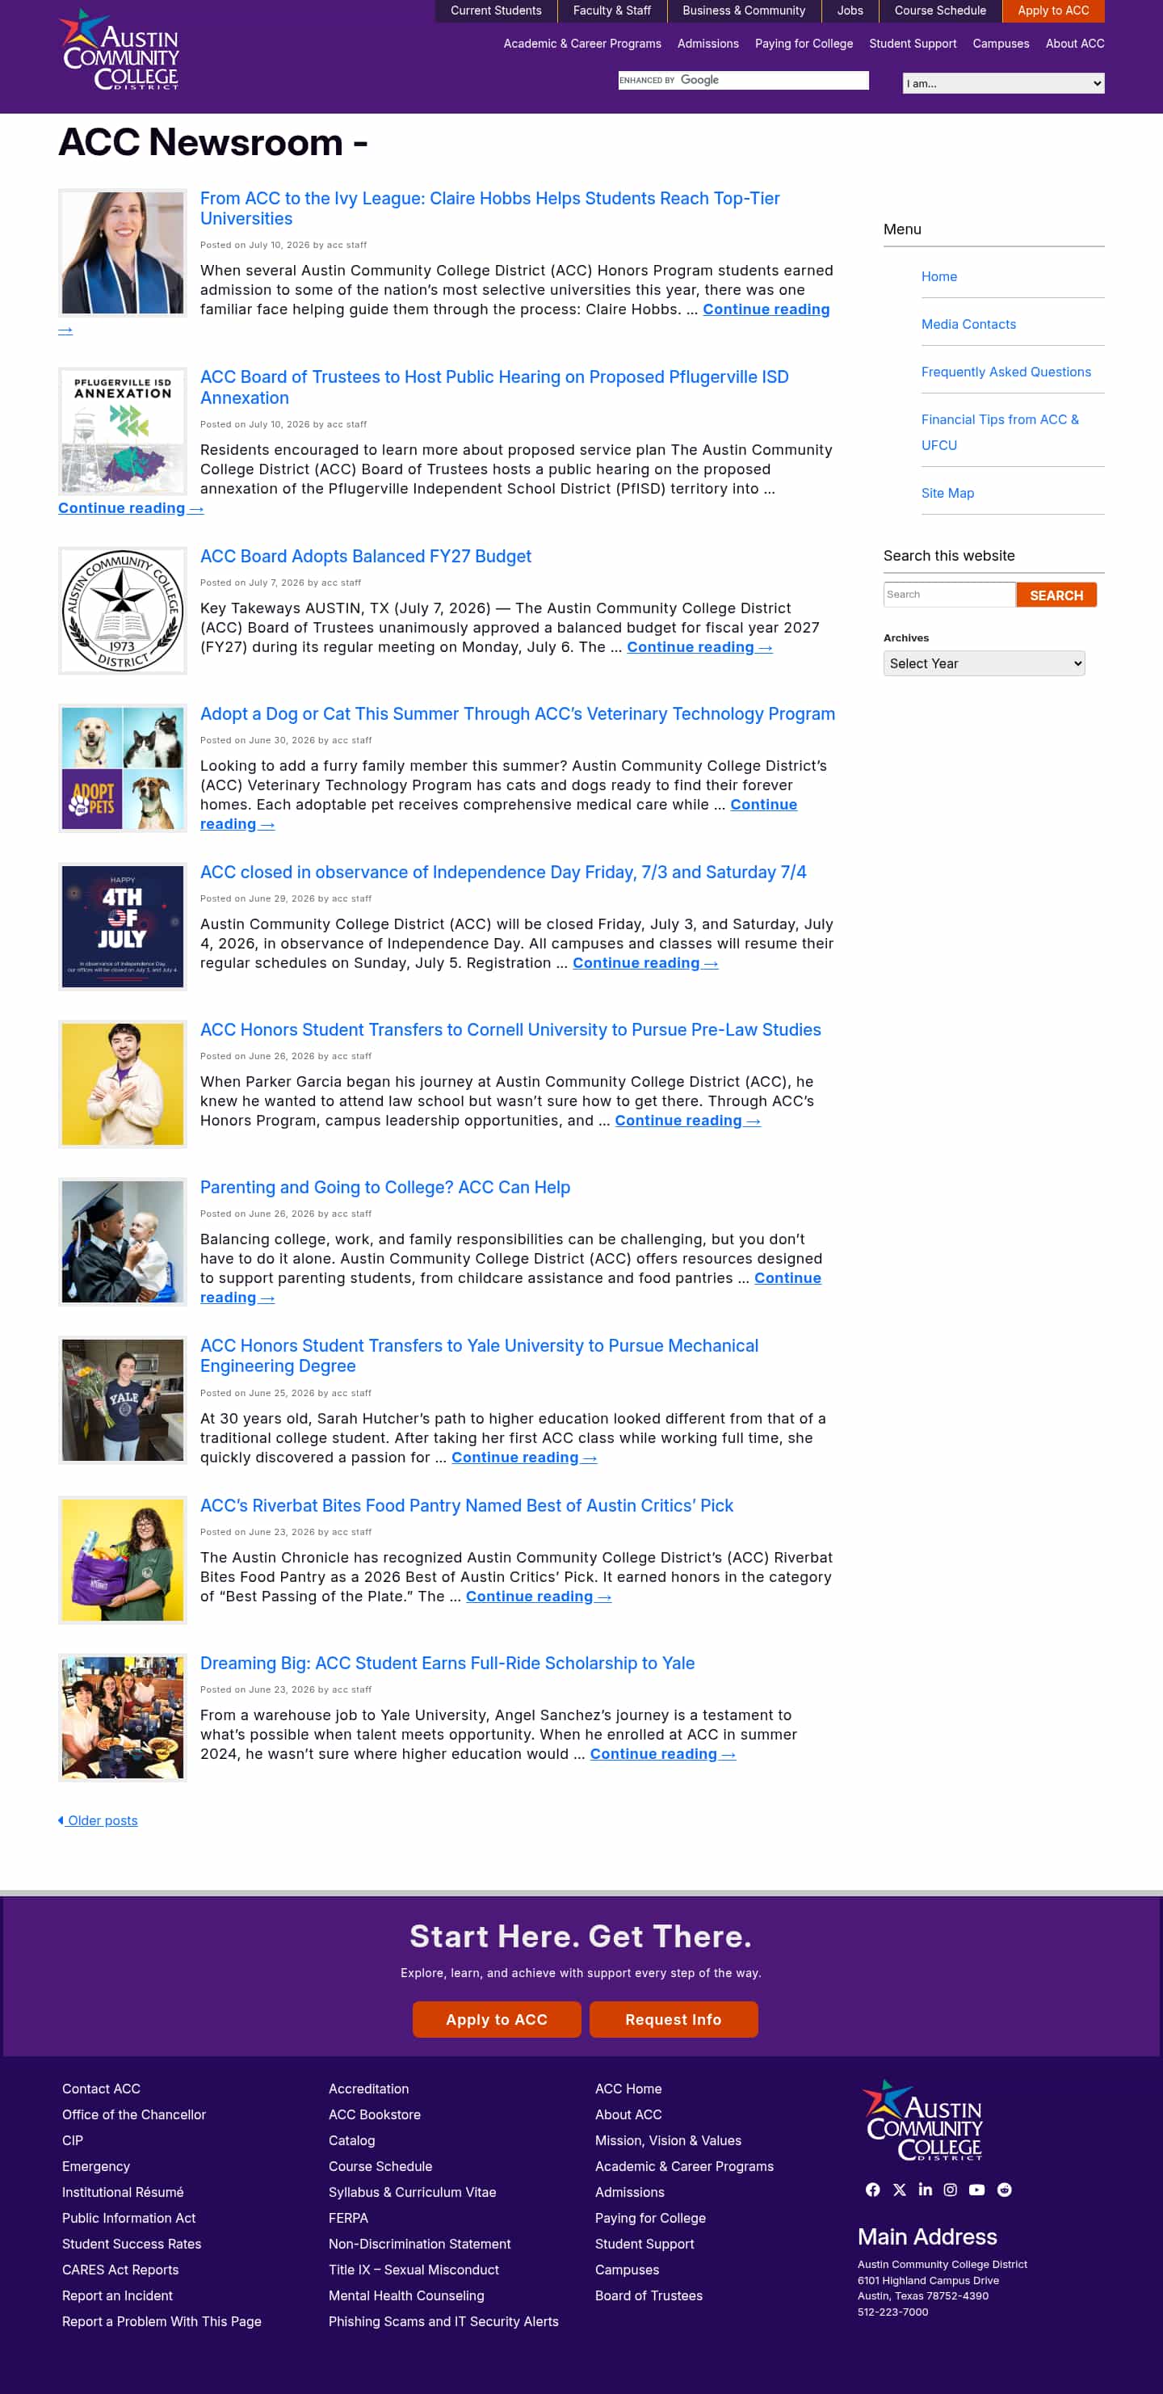Image resolution: width=1163 pixels, height=2394 pixels.
Task: Open the Faculty & Staff tab
Action: tap(611, 11)
